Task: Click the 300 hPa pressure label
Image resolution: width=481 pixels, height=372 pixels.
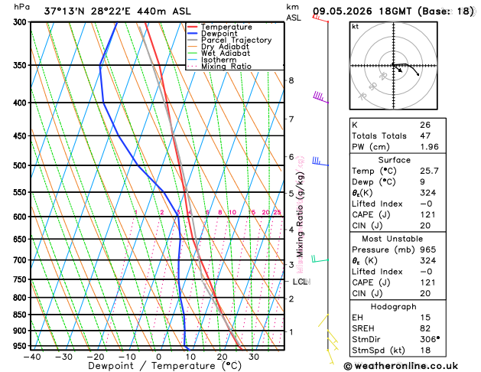Action: [x=21, y=22]
